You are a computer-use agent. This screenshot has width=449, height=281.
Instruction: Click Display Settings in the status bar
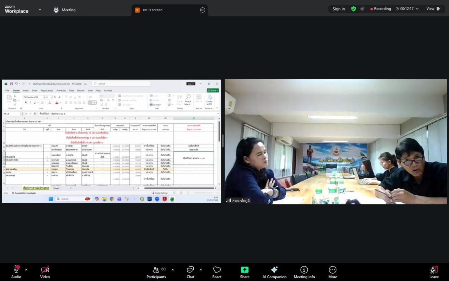[160, 193]
